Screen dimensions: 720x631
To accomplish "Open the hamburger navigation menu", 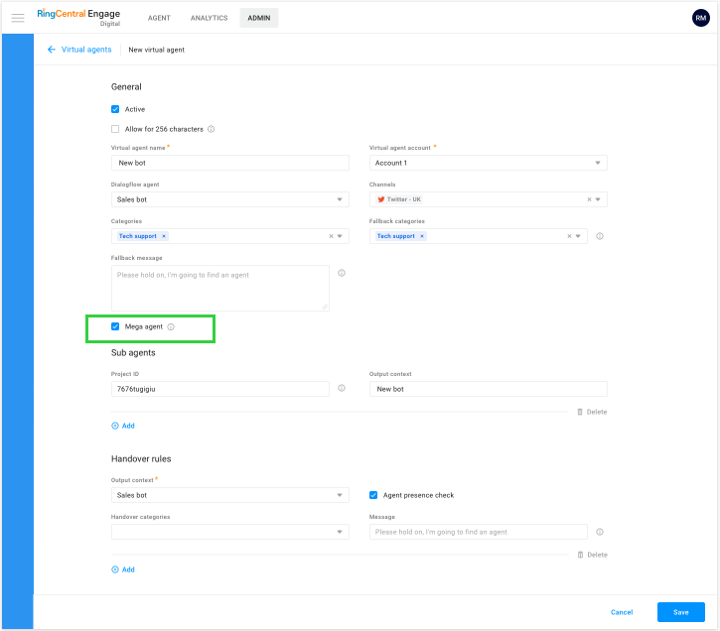I will click(18, 18).
